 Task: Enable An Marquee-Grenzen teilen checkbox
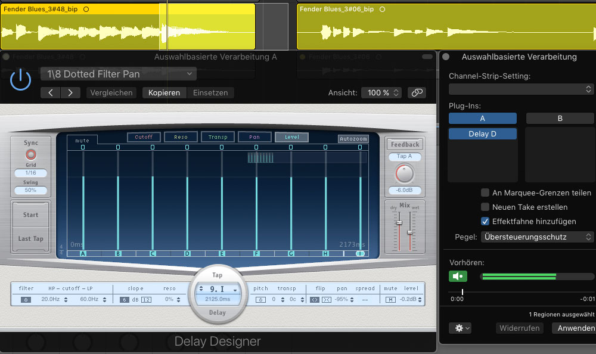click(x=485, y=193)
